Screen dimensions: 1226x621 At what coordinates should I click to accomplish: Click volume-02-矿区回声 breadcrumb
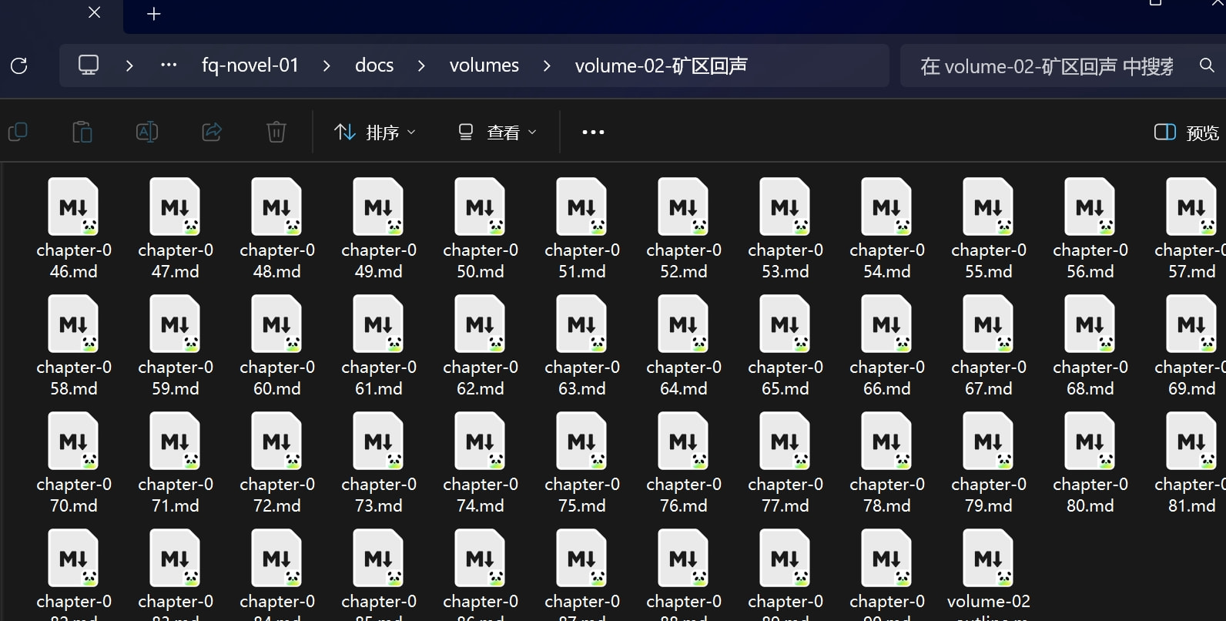pos(662,65)
